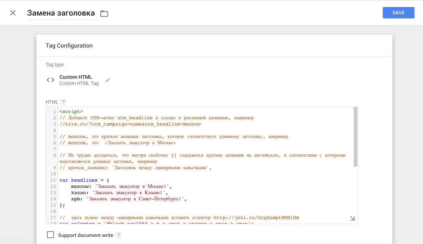Screen dimensions: 423x244
Task: Save the tag with SAVE button
Action: [x=398, y=13]
